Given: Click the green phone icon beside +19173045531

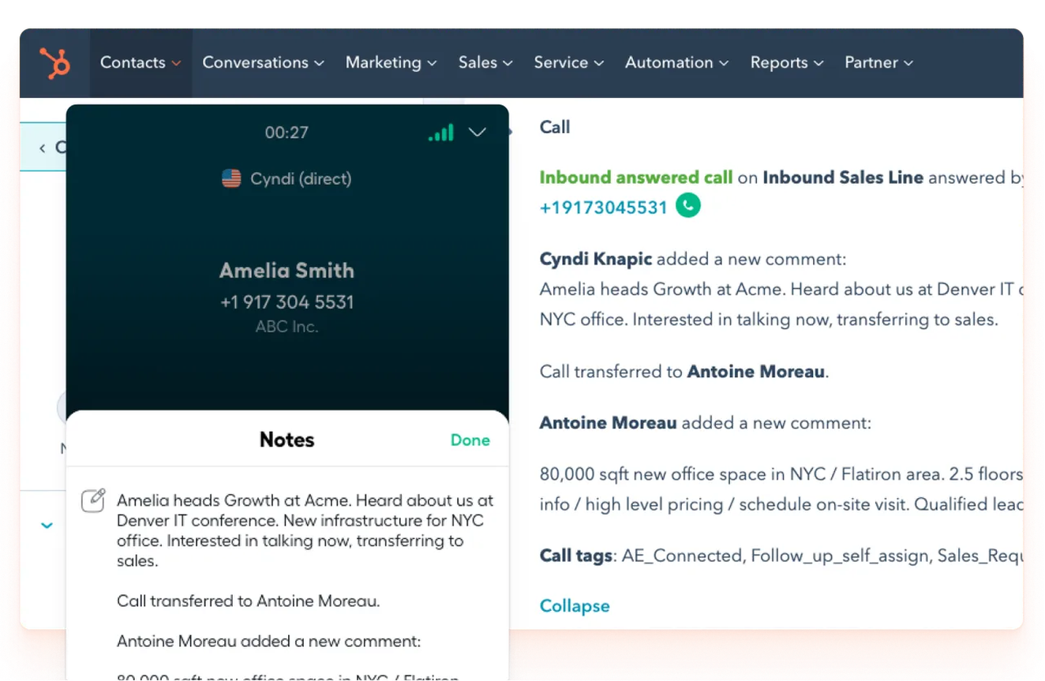Looking at the screenshot, I should tap(688, 206).
